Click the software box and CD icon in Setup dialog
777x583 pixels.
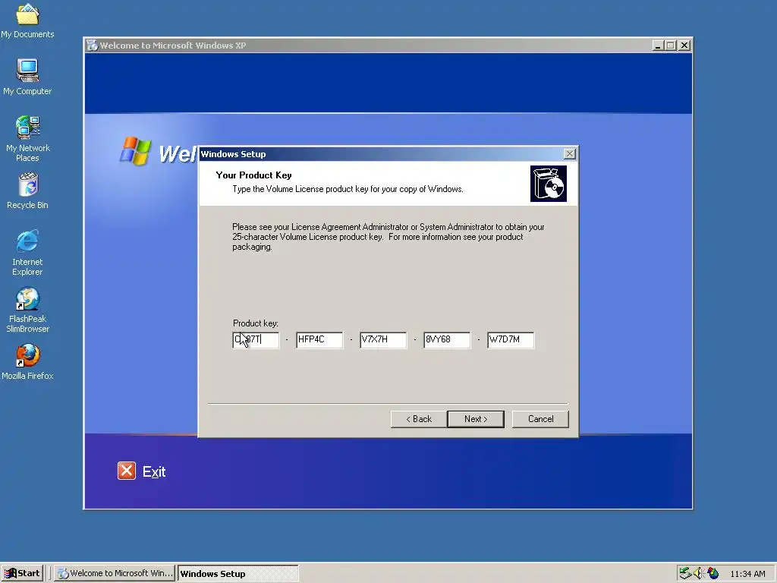coord(548,184)
